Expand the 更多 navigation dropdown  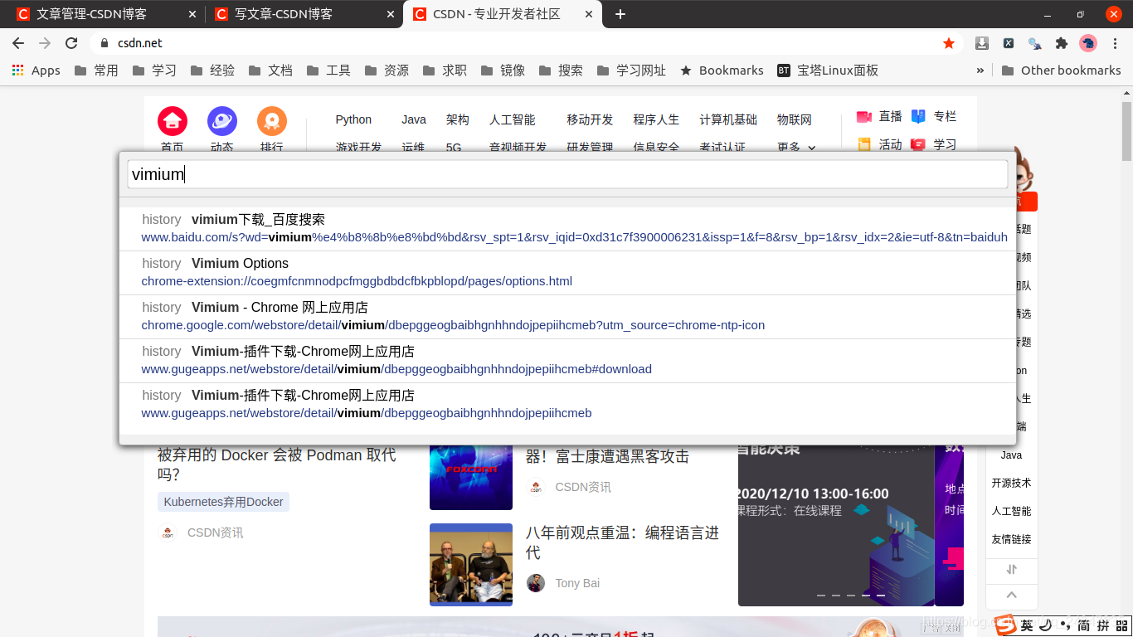pyautogui.click(x=795, y=147)
